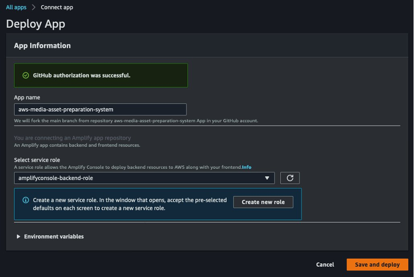
Task: Click the Create new role button
Action: [263, 202]
